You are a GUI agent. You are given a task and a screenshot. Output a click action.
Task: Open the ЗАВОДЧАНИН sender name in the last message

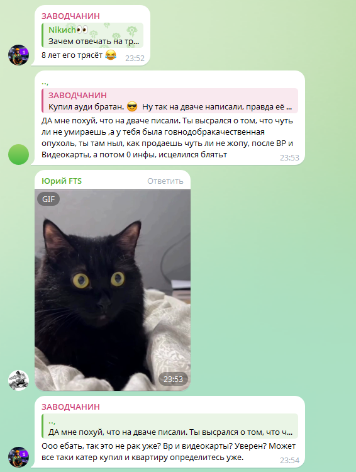70,407
